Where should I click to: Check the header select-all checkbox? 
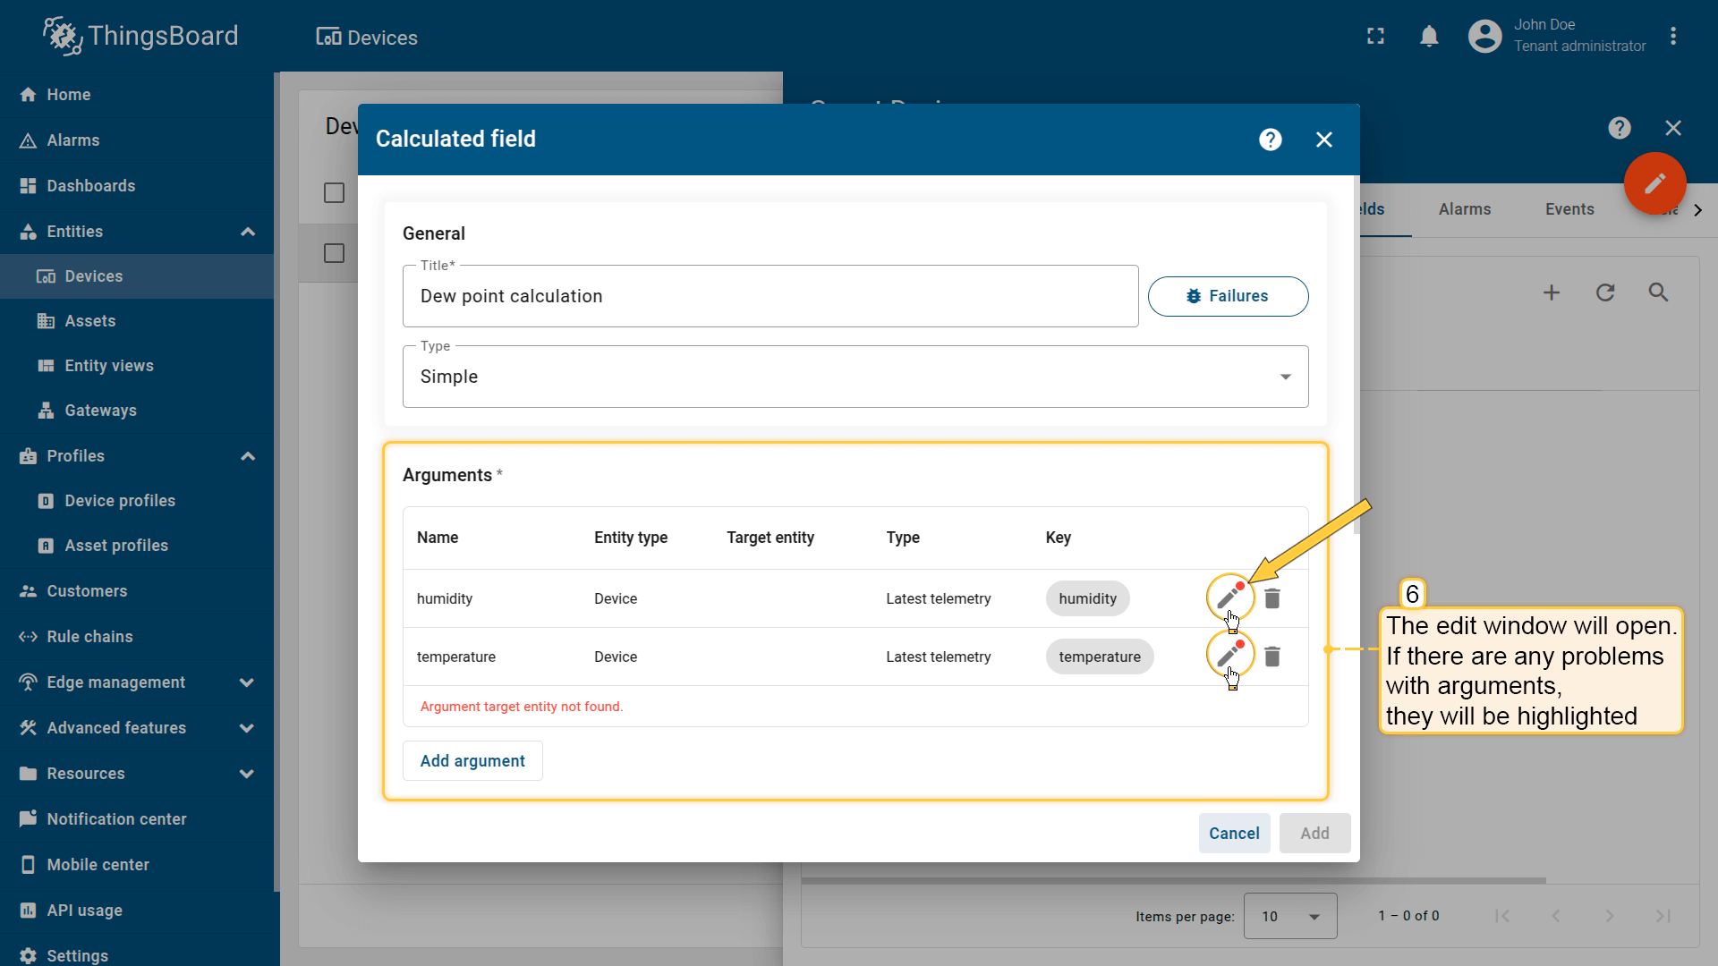334,193
